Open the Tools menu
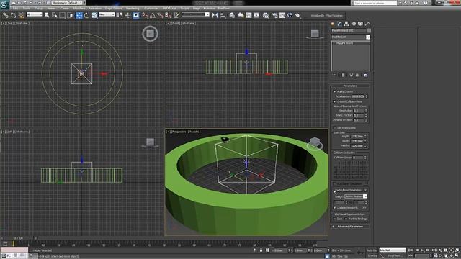This screenshot has width=461, height=259. tap(27, 9)
